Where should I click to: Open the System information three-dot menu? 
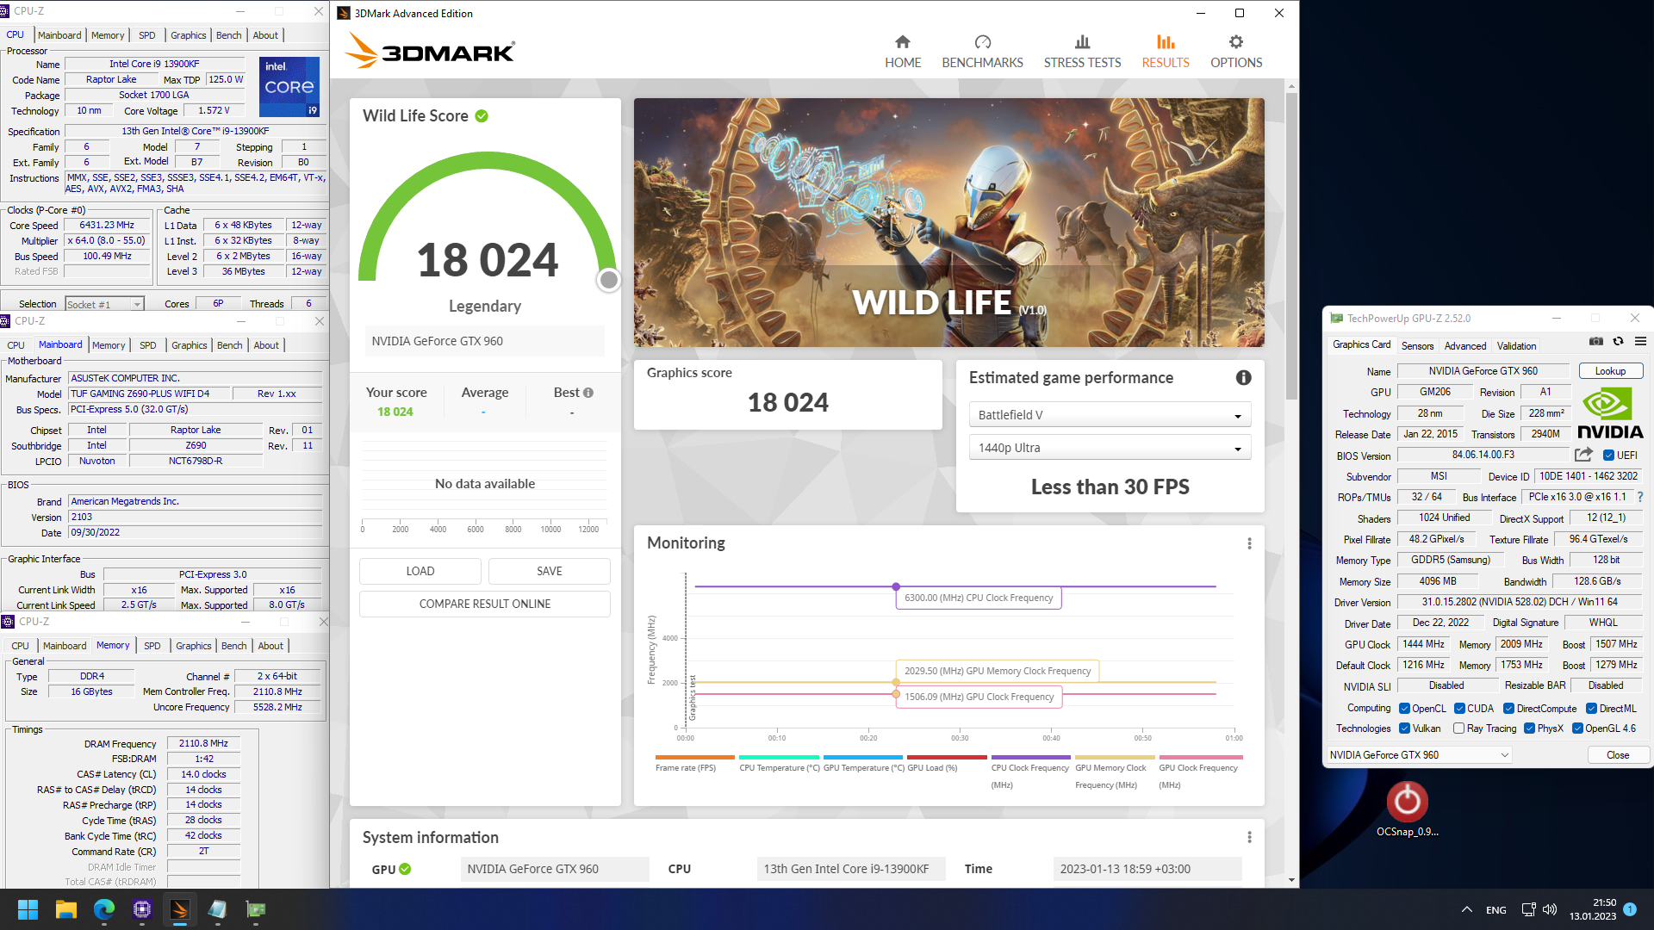(x=1248, y=837)
